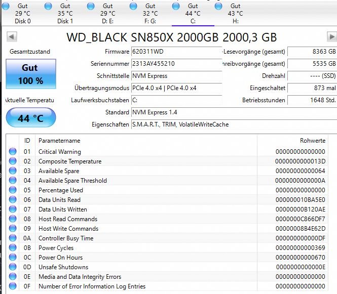Click status orb of Data Units Read row
The image size is (337, 294).
[13, 199]
